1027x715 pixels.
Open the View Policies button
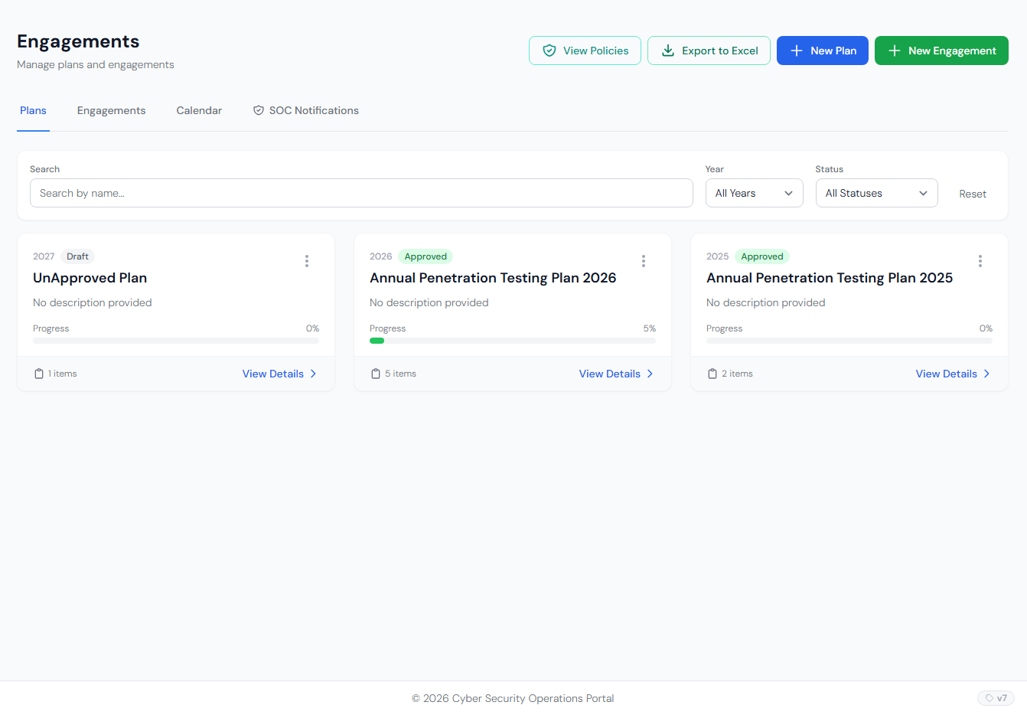(x=585, y=51)
